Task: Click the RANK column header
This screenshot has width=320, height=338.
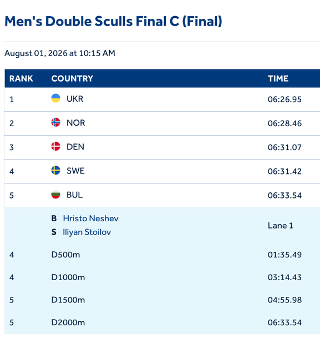Action: coord(21,78)
